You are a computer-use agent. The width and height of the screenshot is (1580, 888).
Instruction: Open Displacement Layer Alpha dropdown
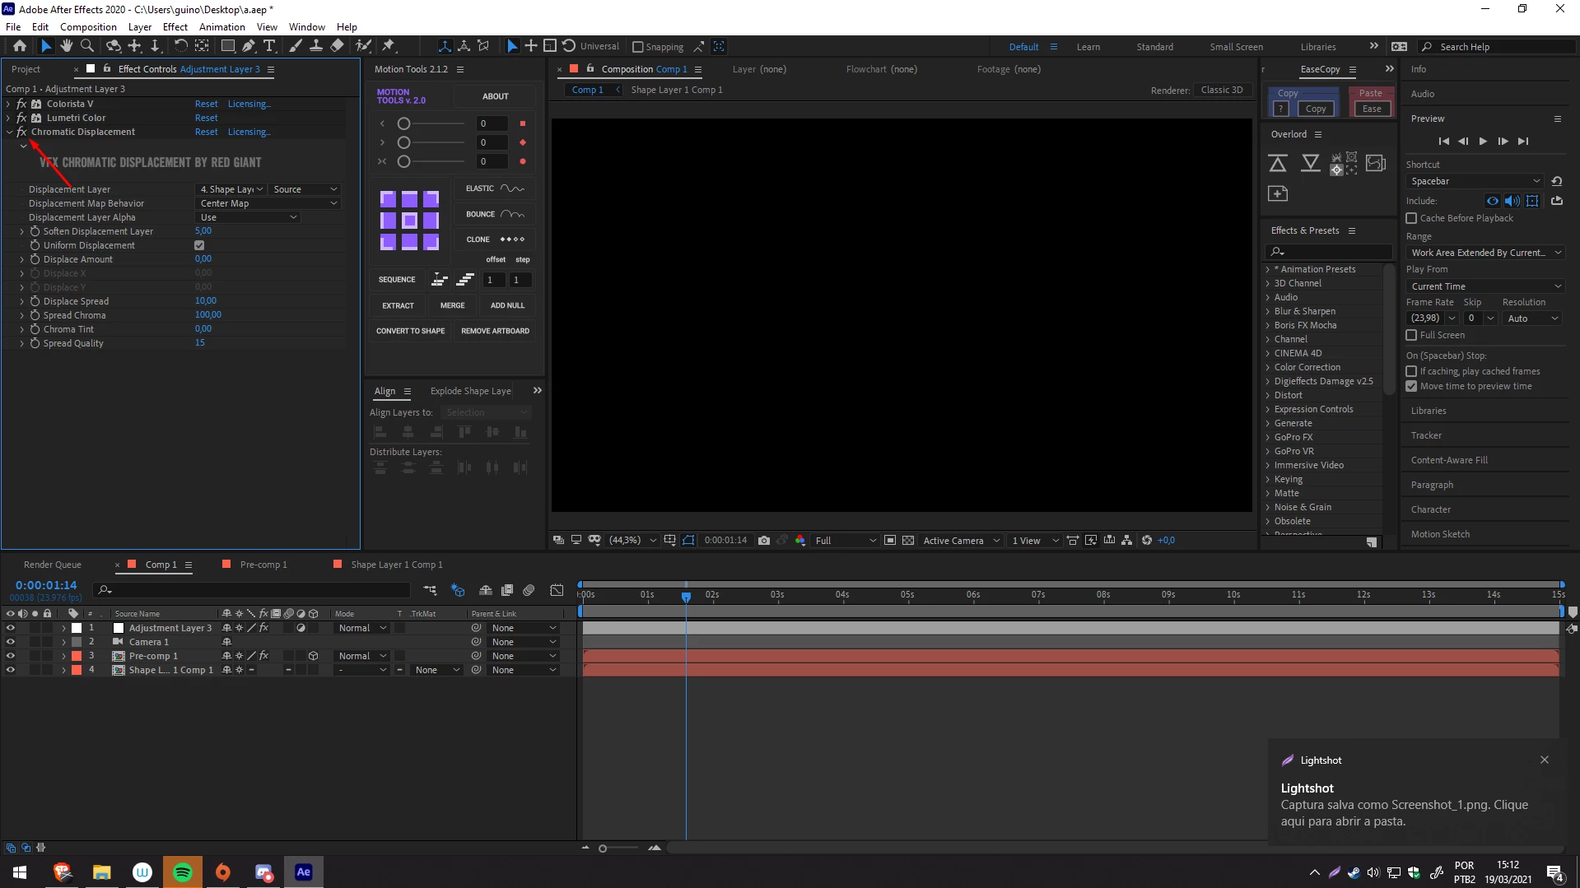(x=248, y=217)
